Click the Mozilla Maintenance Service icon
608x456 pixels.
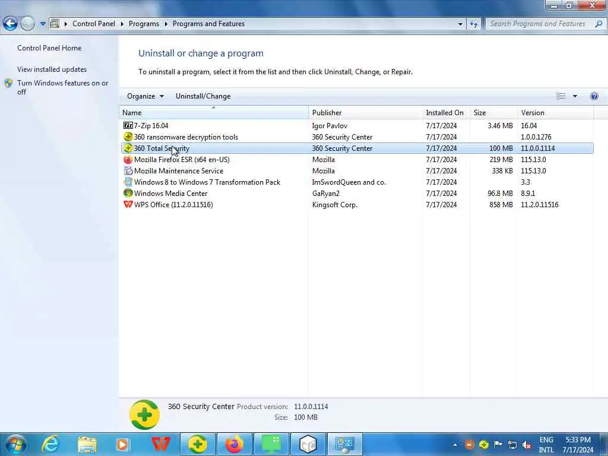pos(128,170)
